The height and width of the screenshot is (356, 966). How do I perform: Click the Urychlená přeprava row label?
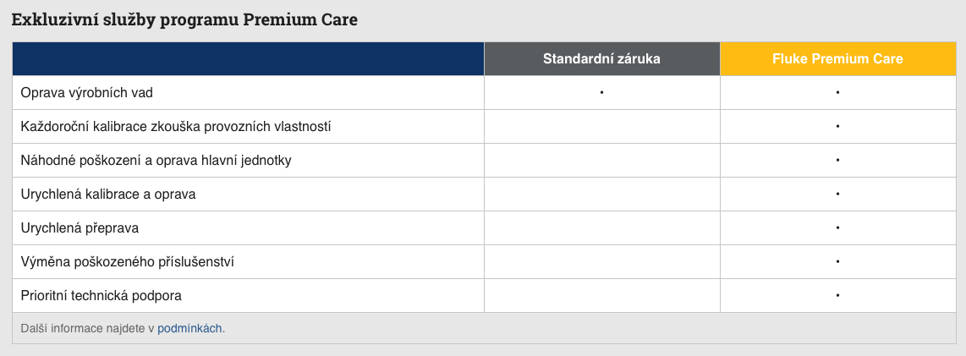(x=80, y=227)
